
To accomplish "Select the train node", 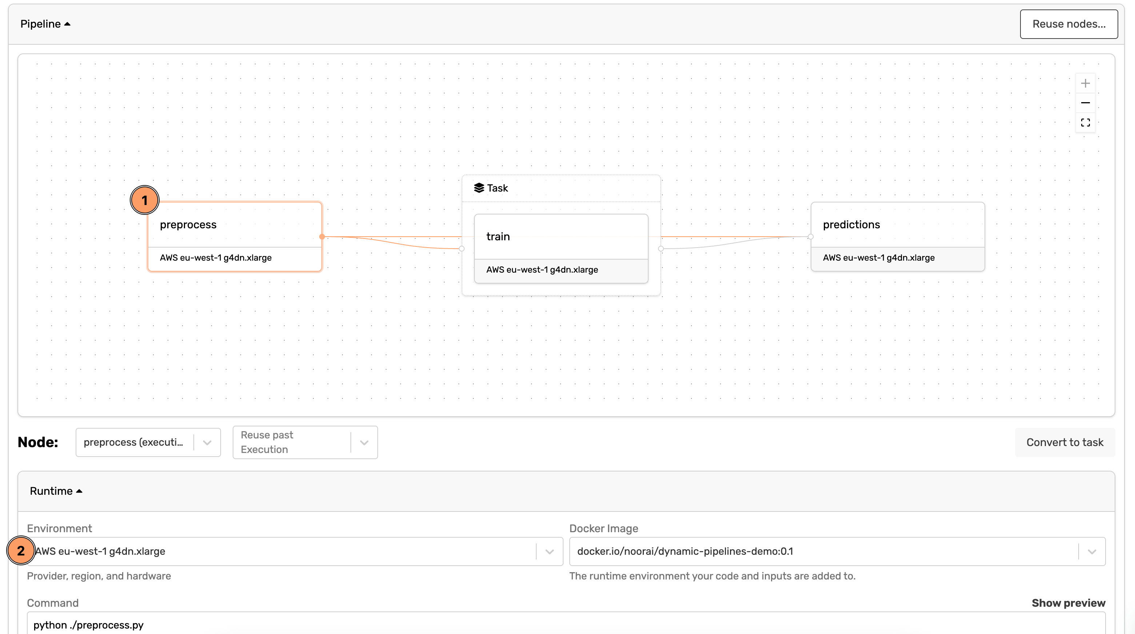I will [561, 237].
